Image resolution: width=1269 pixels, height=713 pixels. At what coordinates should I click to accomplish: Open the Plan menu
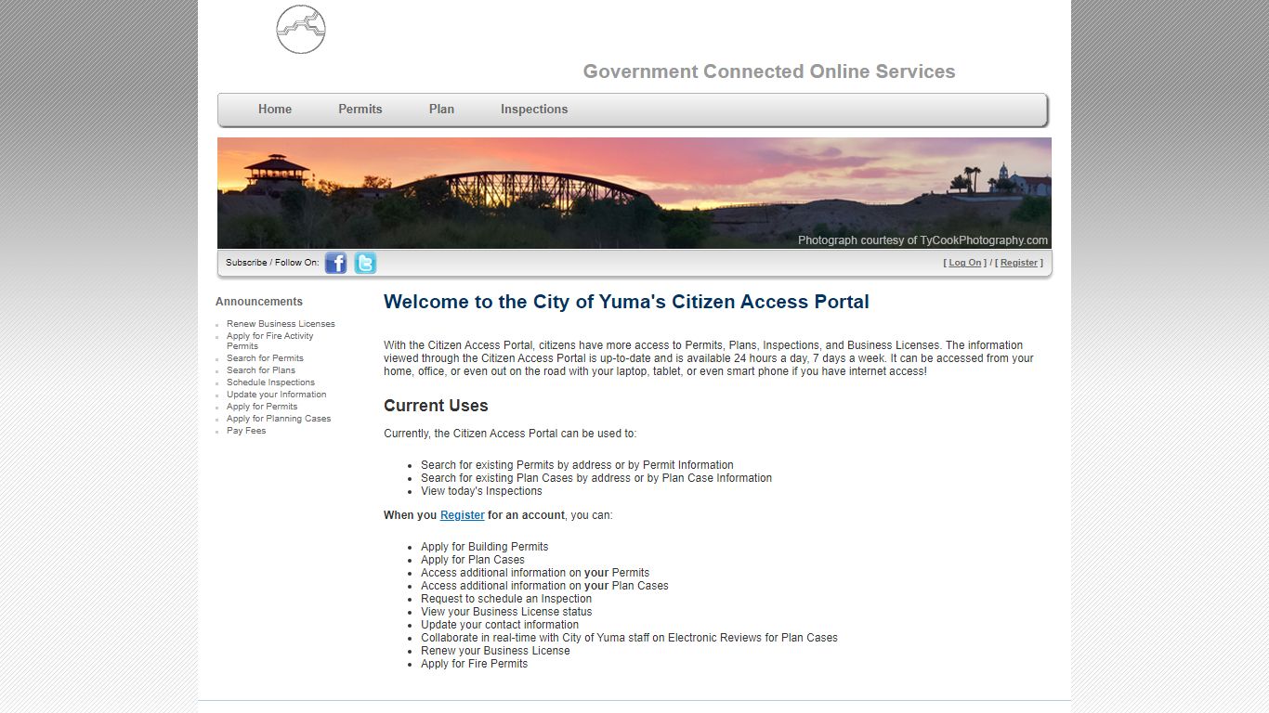(441, 109)
